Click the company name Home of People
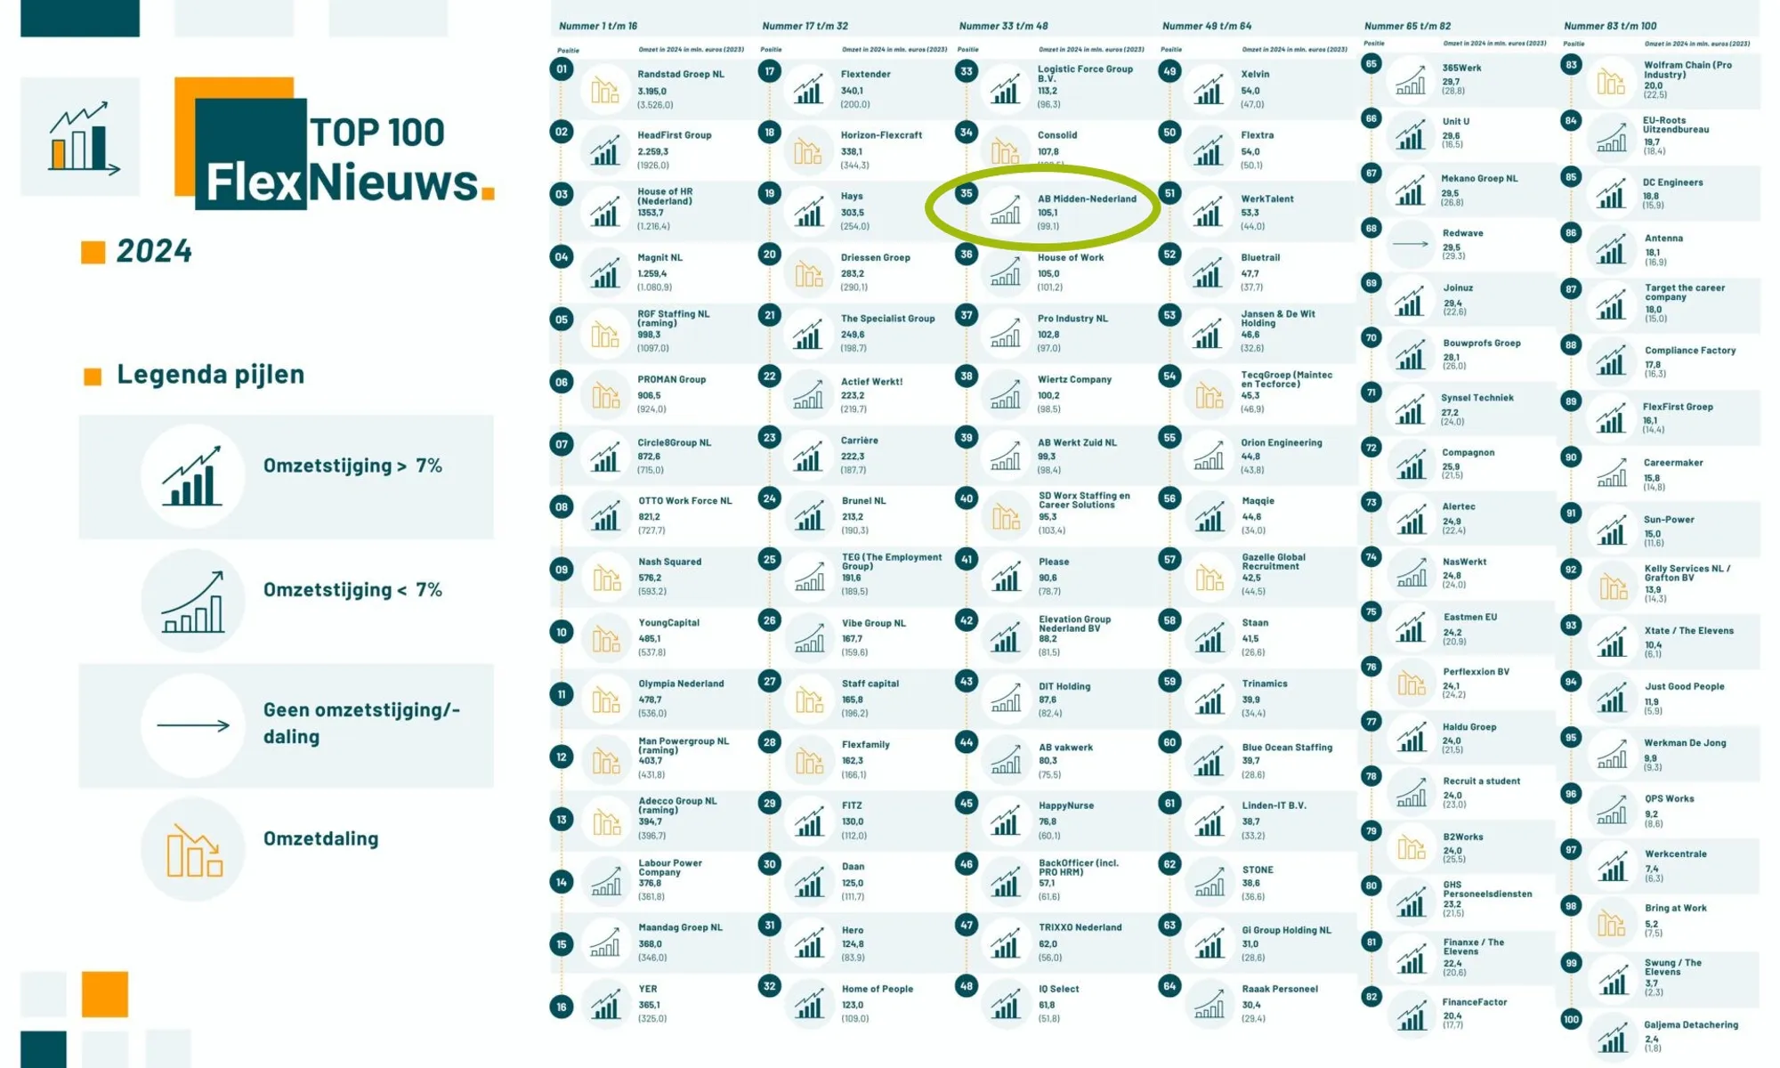Image resolution: width=1780 pixels, height=1068 pixels. [x=878, y=989]
